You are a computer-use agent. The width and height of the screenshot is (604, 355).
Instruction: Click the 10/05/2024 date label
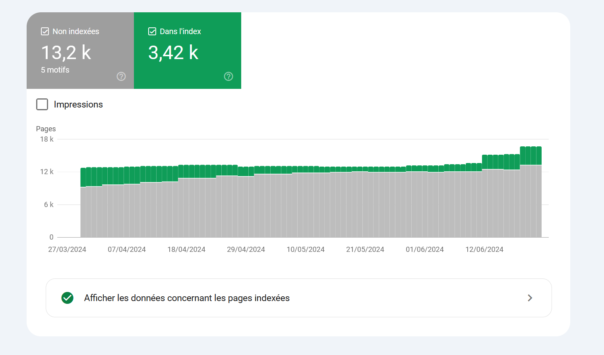click(306, 249)
